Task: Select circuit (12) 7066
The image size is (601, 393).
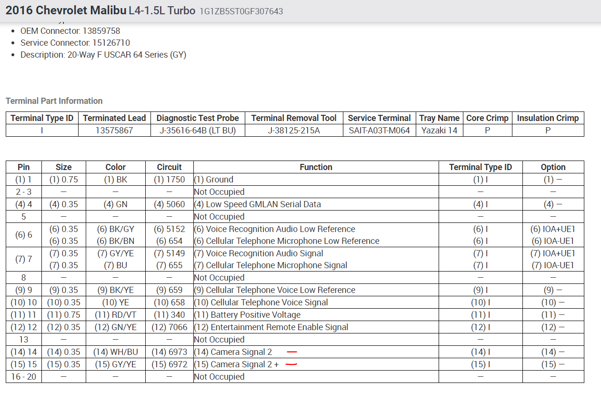Action: (169, 327)
